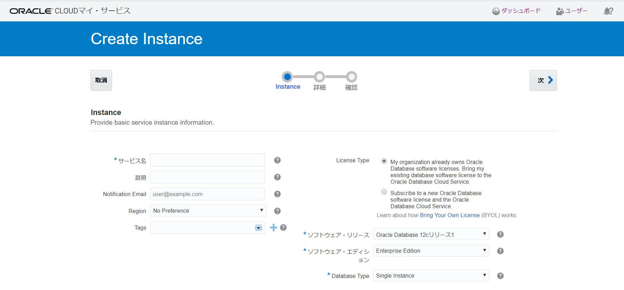The image size is (624, 290).
Task: Click help icon beside Tags field
Action: point(283,228)
